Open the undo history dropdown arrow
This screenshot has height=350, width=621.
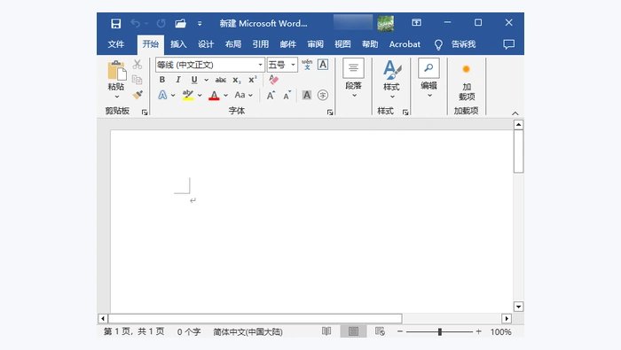tap(146, 24)
